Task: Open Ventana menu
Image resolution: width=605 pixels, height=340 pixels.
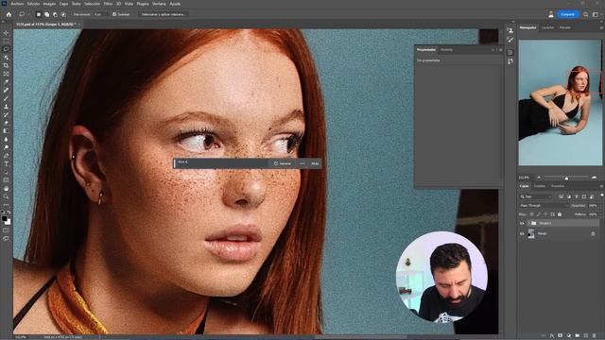Action: coord(159,4)
